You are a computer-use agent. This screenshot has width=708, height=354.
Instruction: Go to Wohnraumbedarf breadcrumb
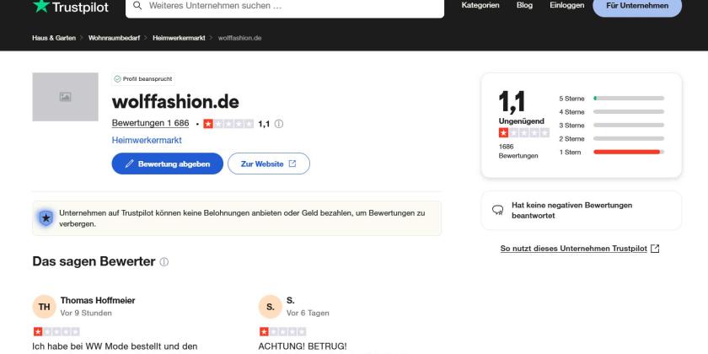[115, 38]
